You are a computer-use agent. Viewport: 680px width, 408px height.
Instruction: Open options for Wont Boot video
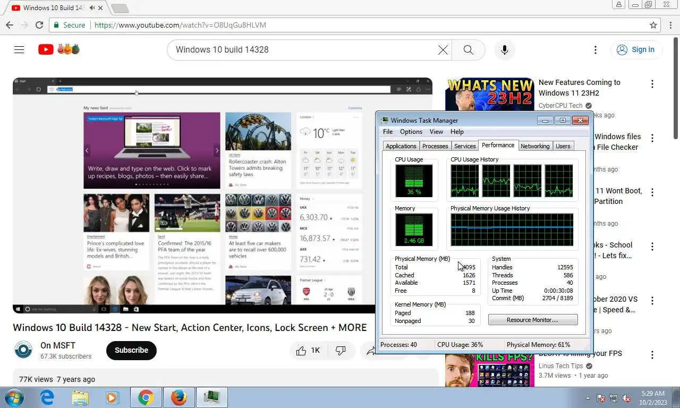(x=652, y=192)
